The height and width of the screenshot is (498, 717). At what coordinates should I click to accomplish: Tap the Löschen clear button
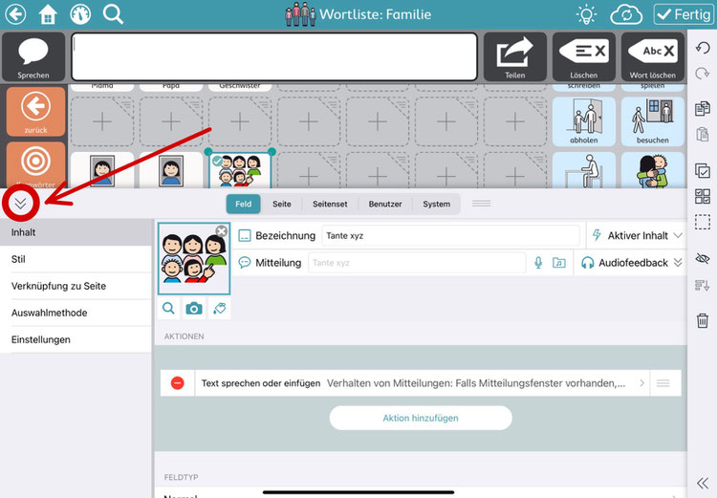point(583,56)
